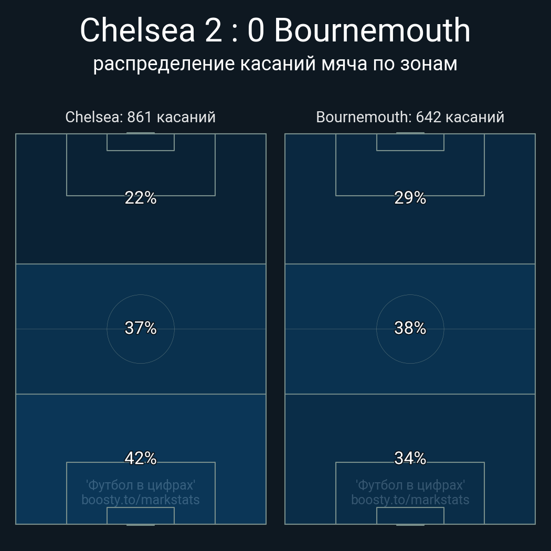Click the Russian subtitle about touch distribution by zone
This screenshot has height=551, width=551.
point(275,64)
